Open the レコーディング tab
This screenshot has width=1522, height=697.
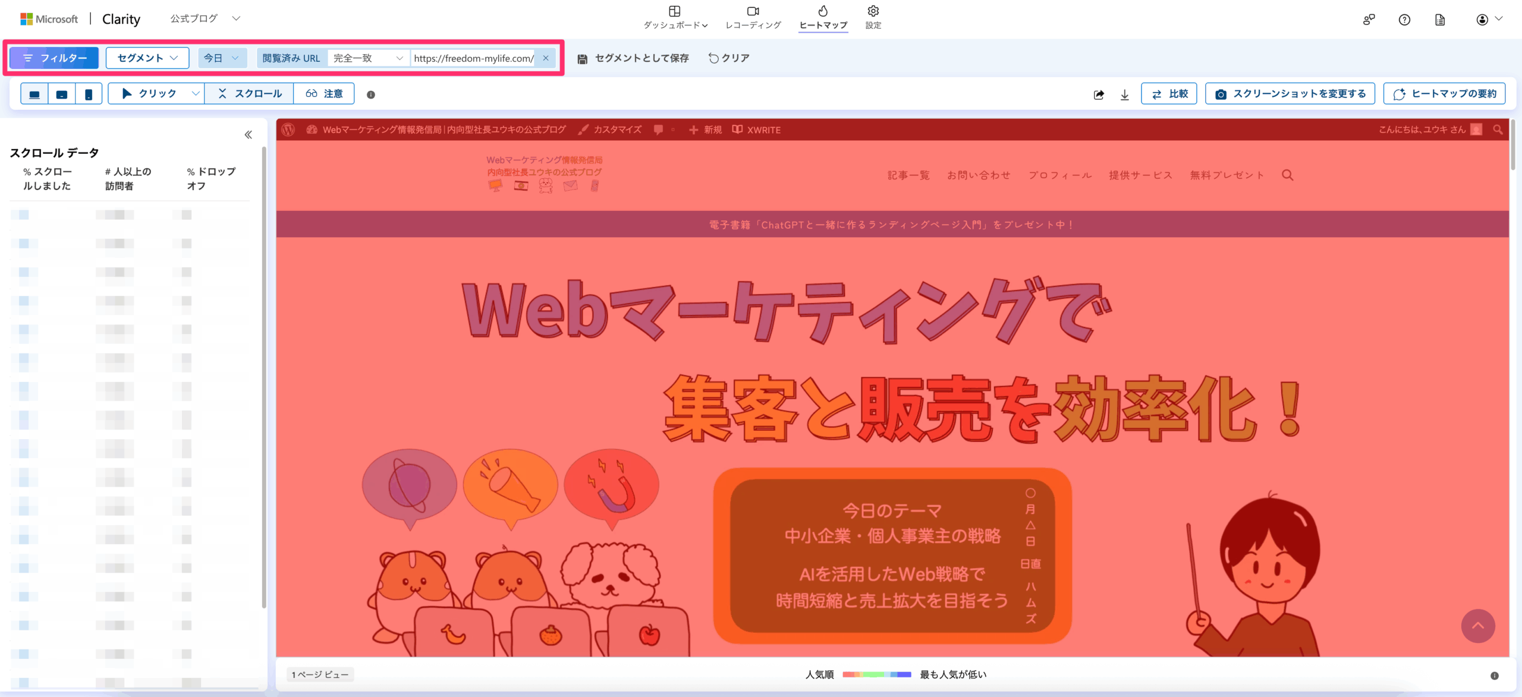pos(753,18)
